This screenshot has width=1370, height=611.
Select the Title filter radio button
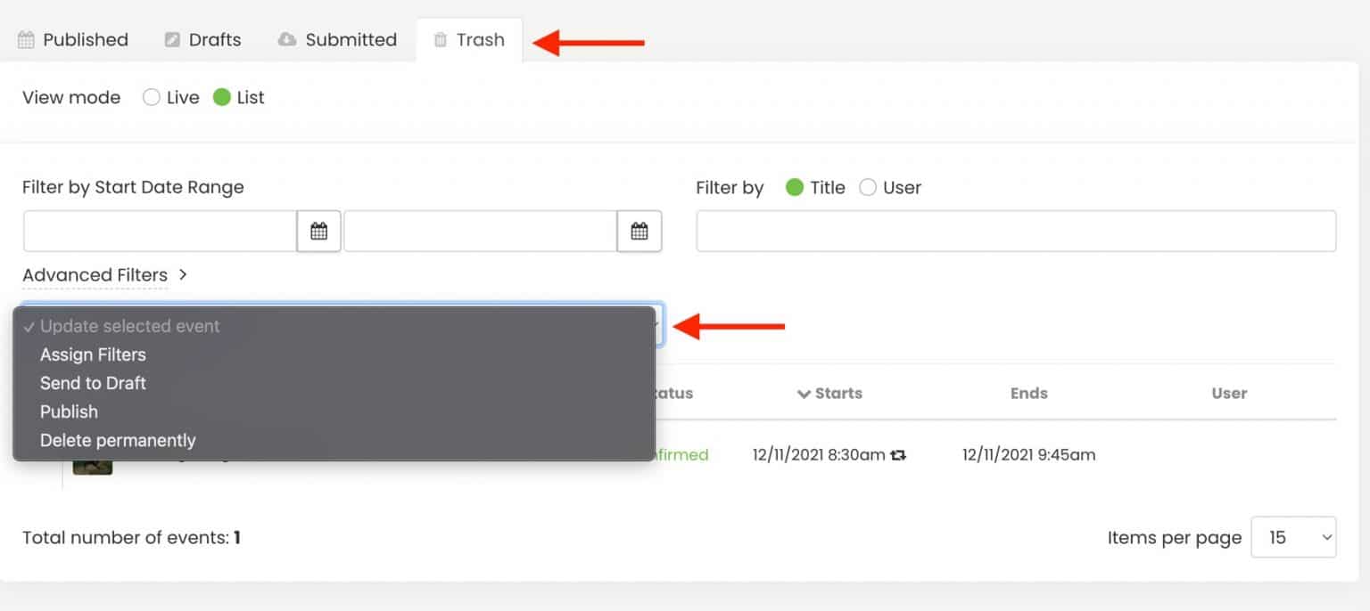pyautogui.click(x=793, y=187)
